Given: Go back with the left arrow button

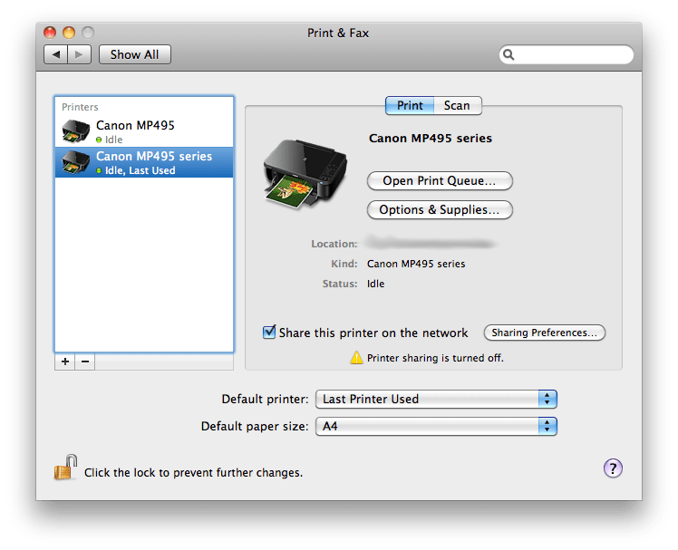Looking at the screenshot, I should pos(56,54).
